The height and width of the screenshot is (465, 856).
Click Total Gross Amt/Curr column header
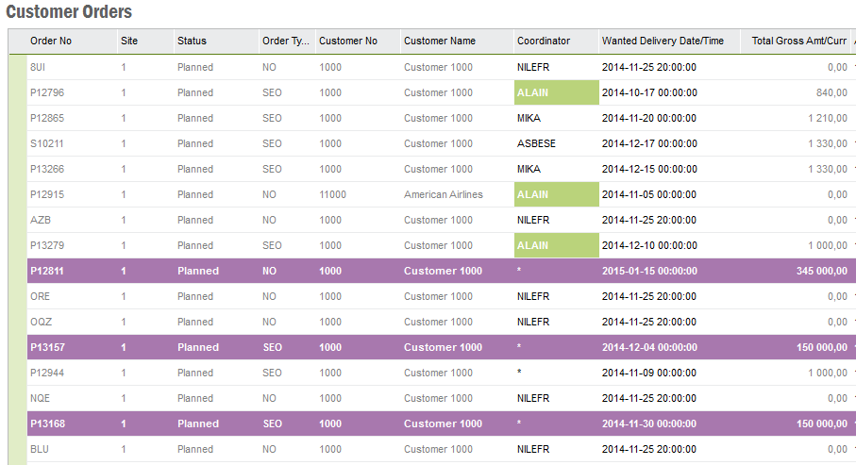tap(798, 41)
